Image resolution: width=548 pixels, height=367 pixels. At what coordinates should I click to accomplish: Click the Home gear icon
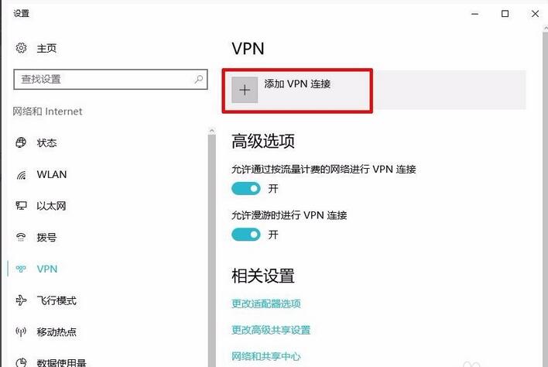click(x=21, y=47)
